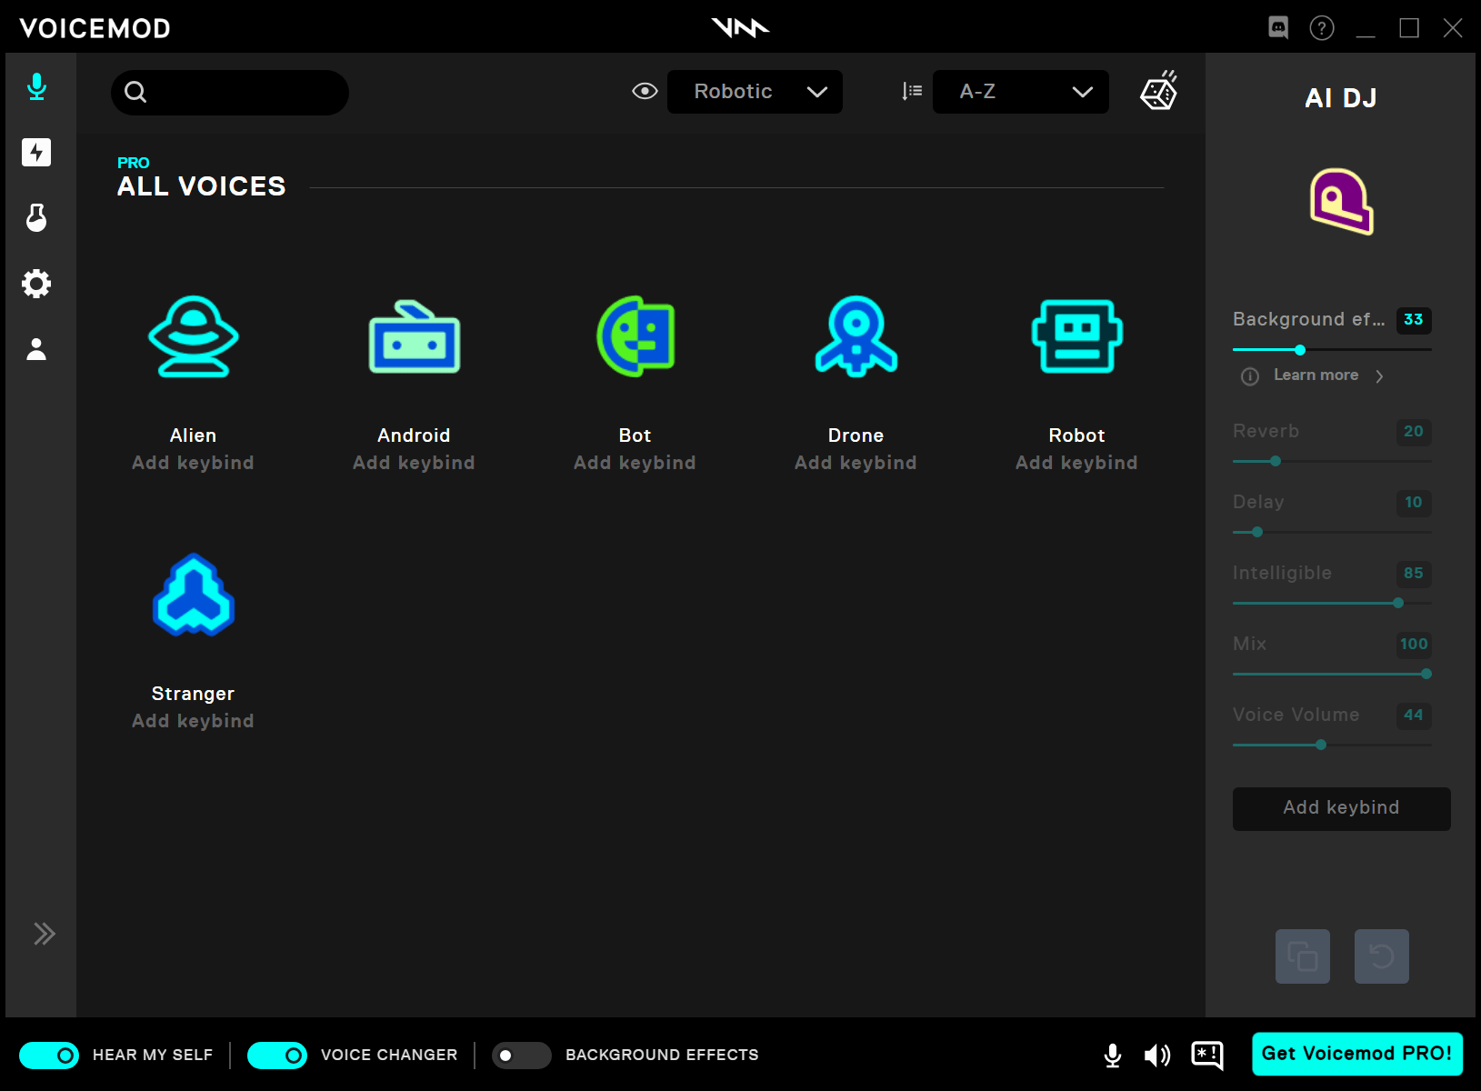
Task: Open the Robotic category dropdown
Action: [755, 91]
